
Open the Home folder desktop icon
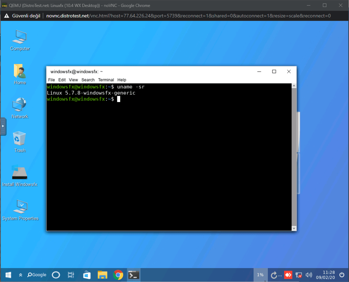click(x=20, y=74)
